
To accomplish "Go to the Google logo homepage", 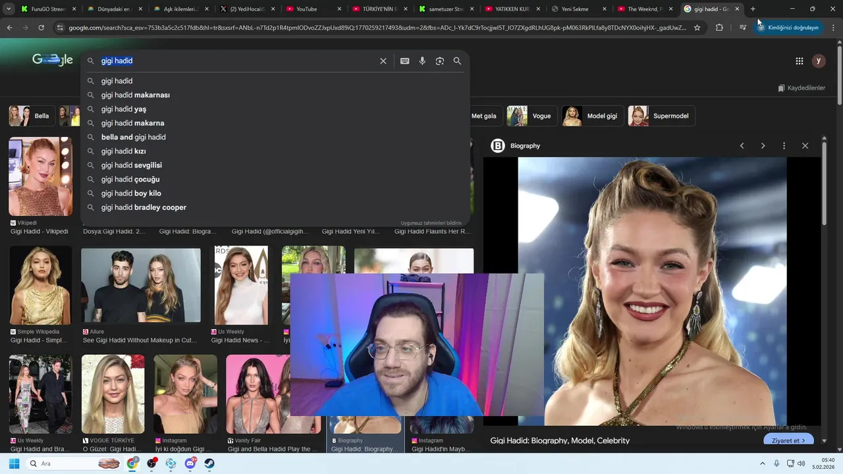I will pos(53,60).
